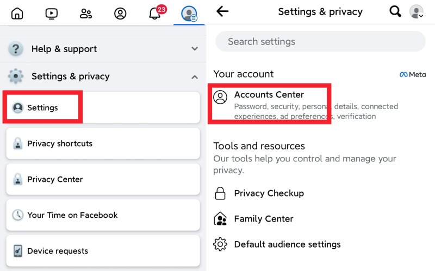Click the Meta logo
This screenshot has height=271, width=435.
coord(413,74)
